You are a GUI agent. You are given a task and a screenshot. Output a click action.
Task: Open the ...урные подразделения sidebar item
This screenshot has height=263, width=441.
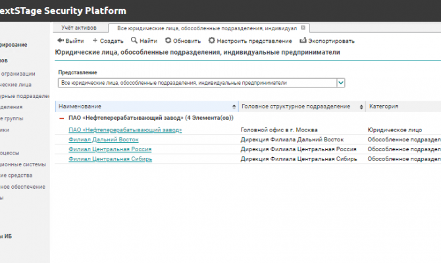(x=25, y=96)
